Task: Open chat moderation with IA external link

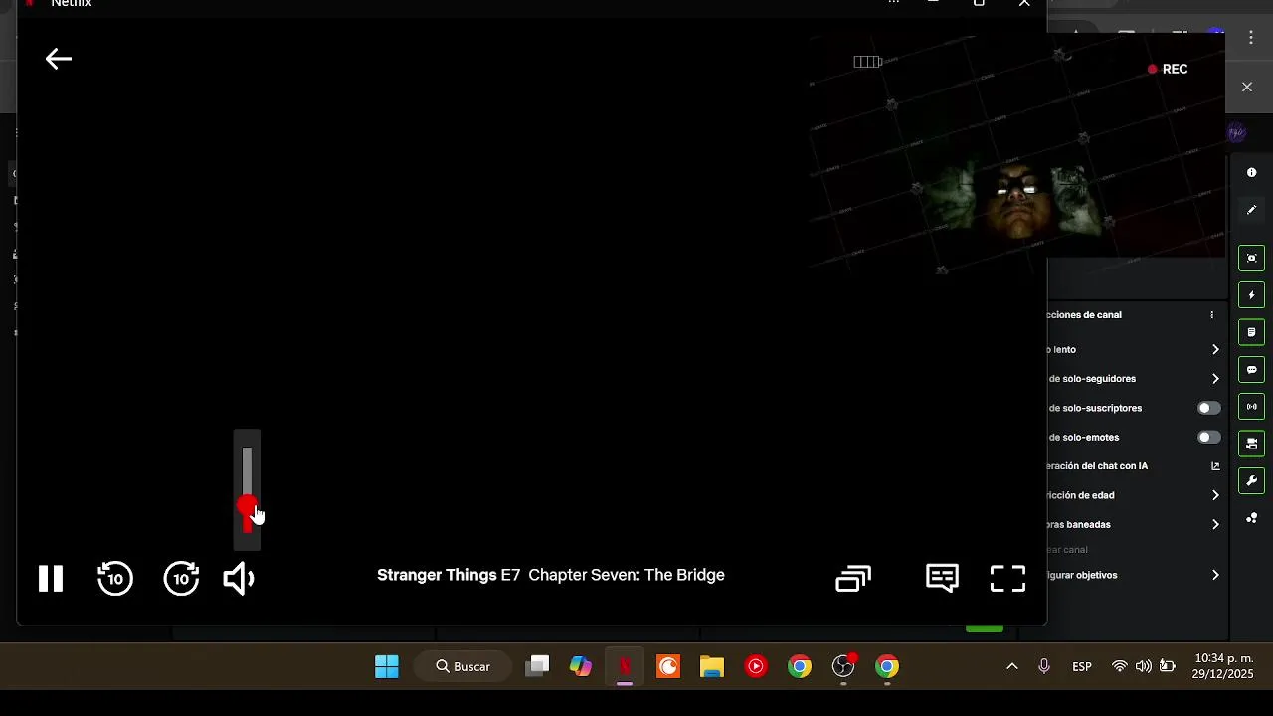Action: tap(1215, 465)
